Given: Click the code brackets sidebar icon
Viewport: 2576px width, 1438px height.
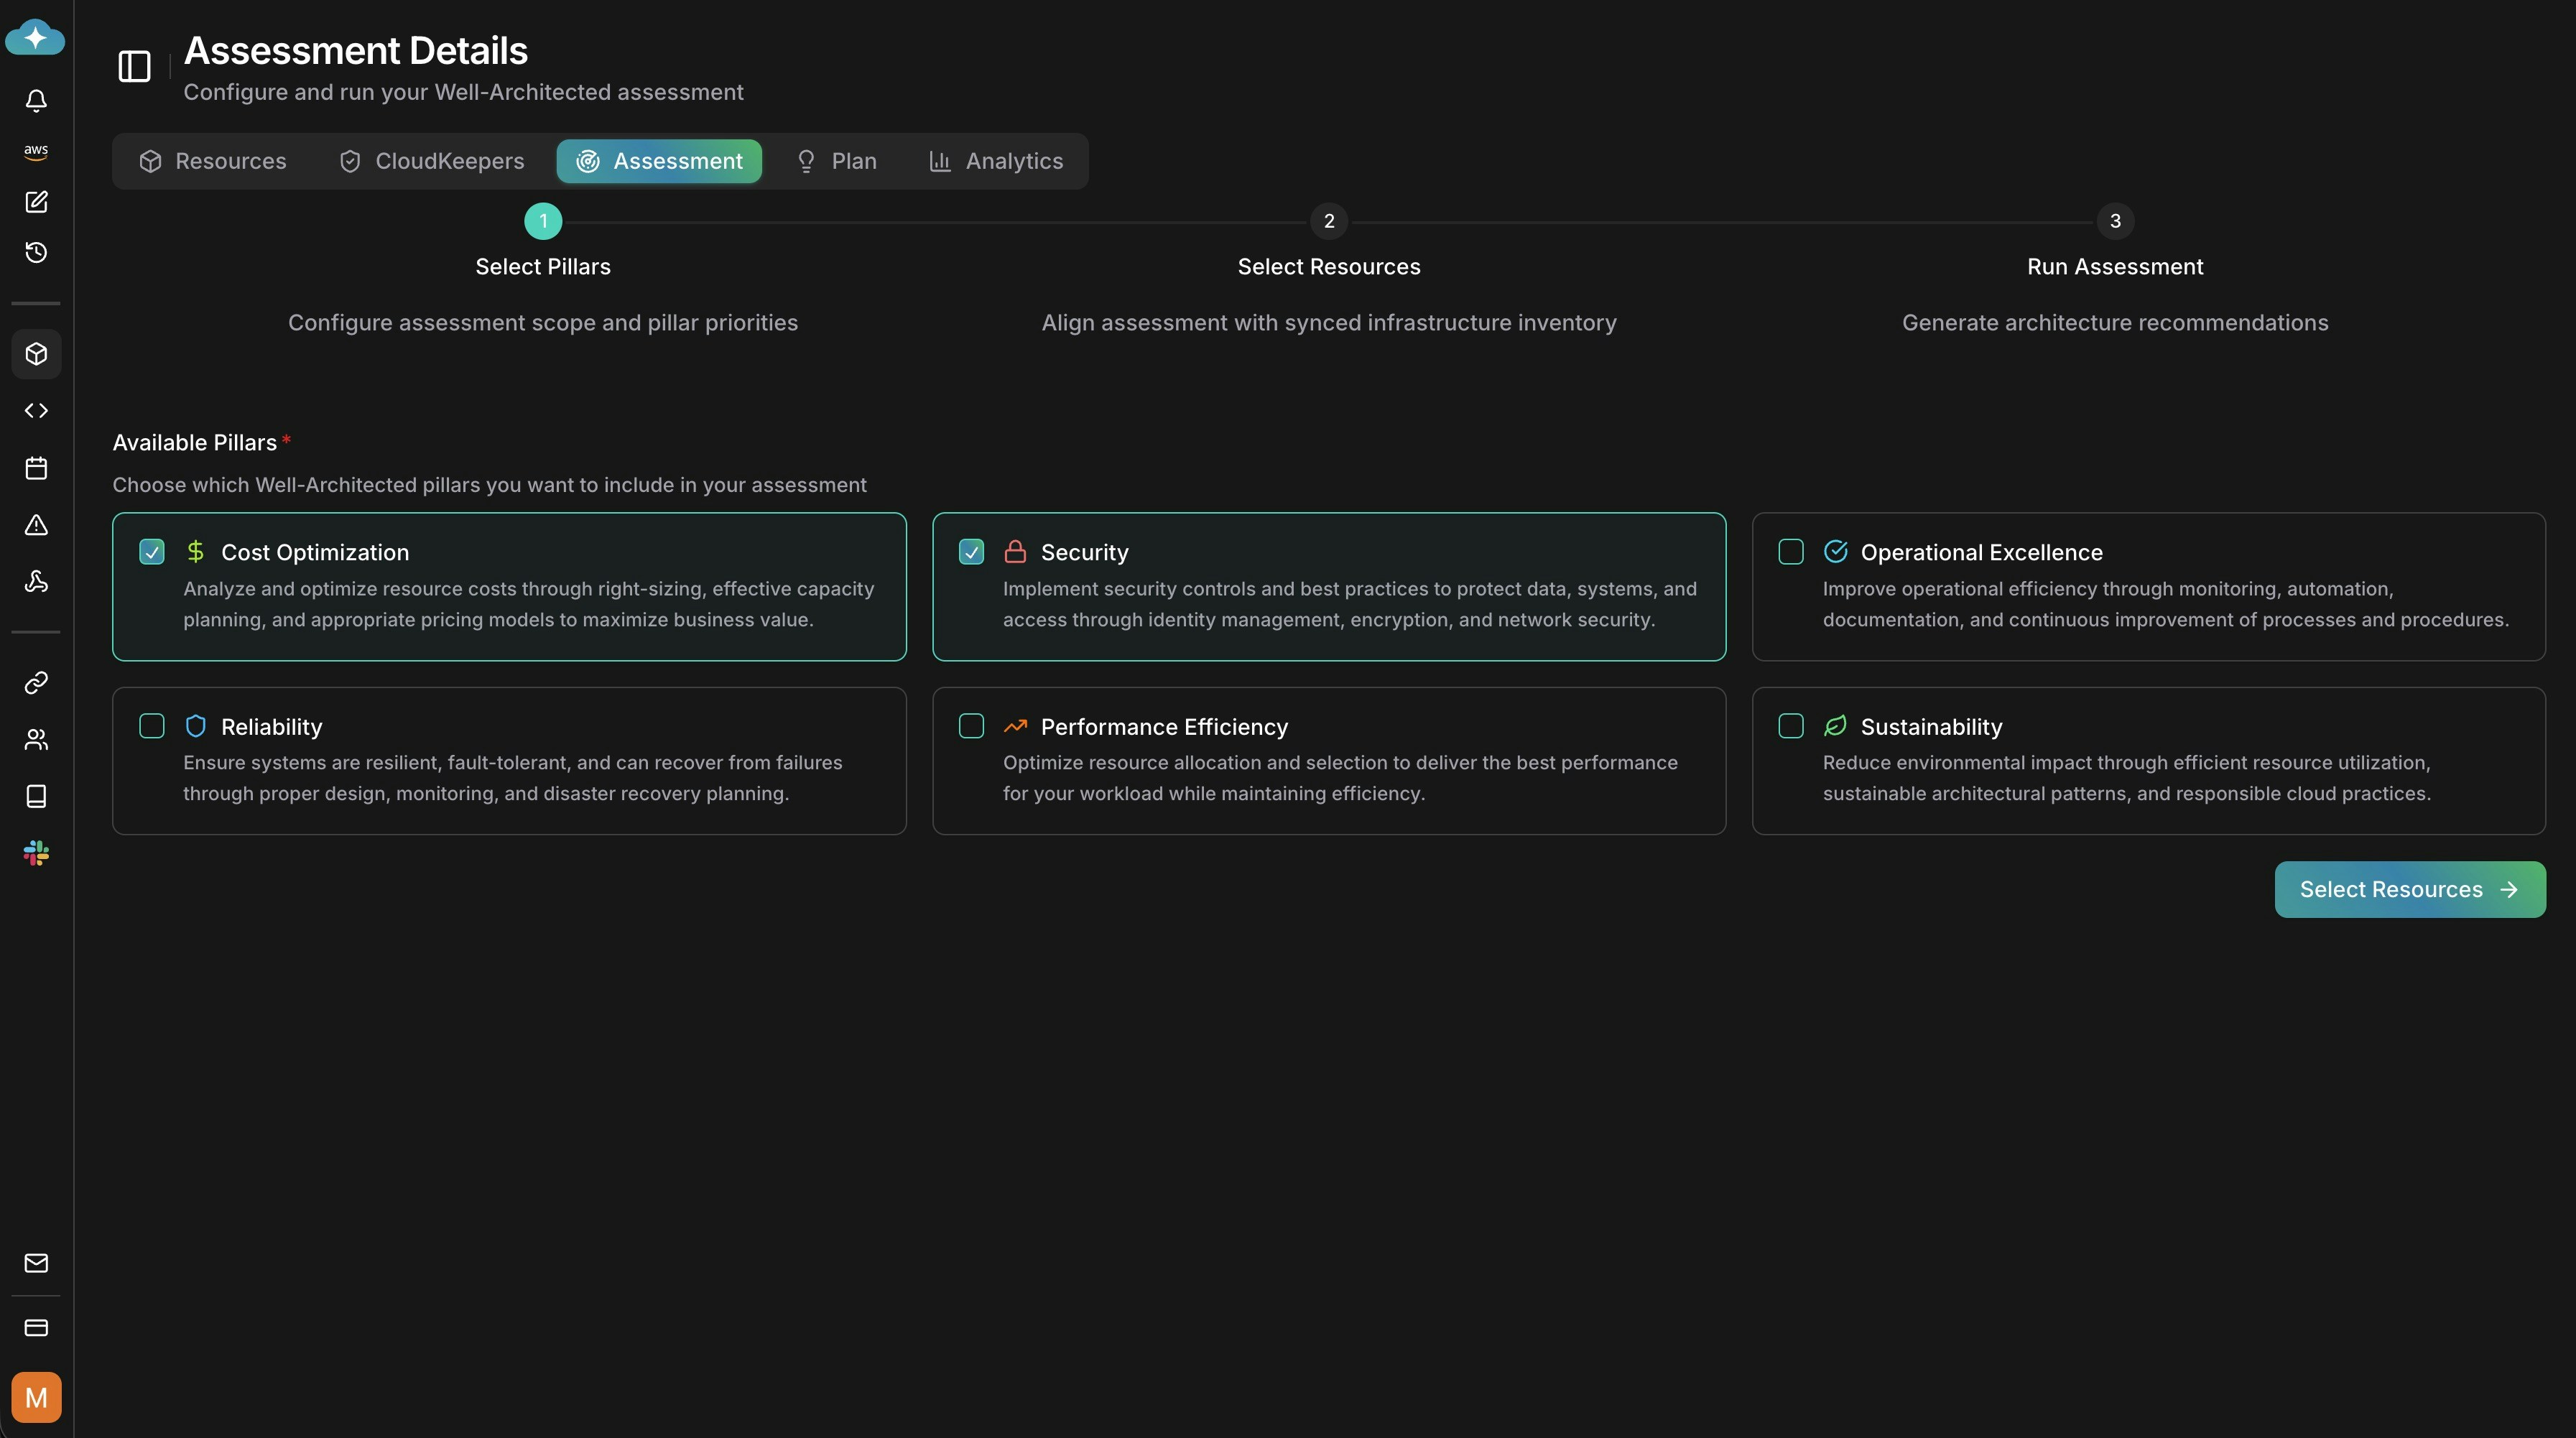Looking at the screenshot, I should click(x=36, y=410).
